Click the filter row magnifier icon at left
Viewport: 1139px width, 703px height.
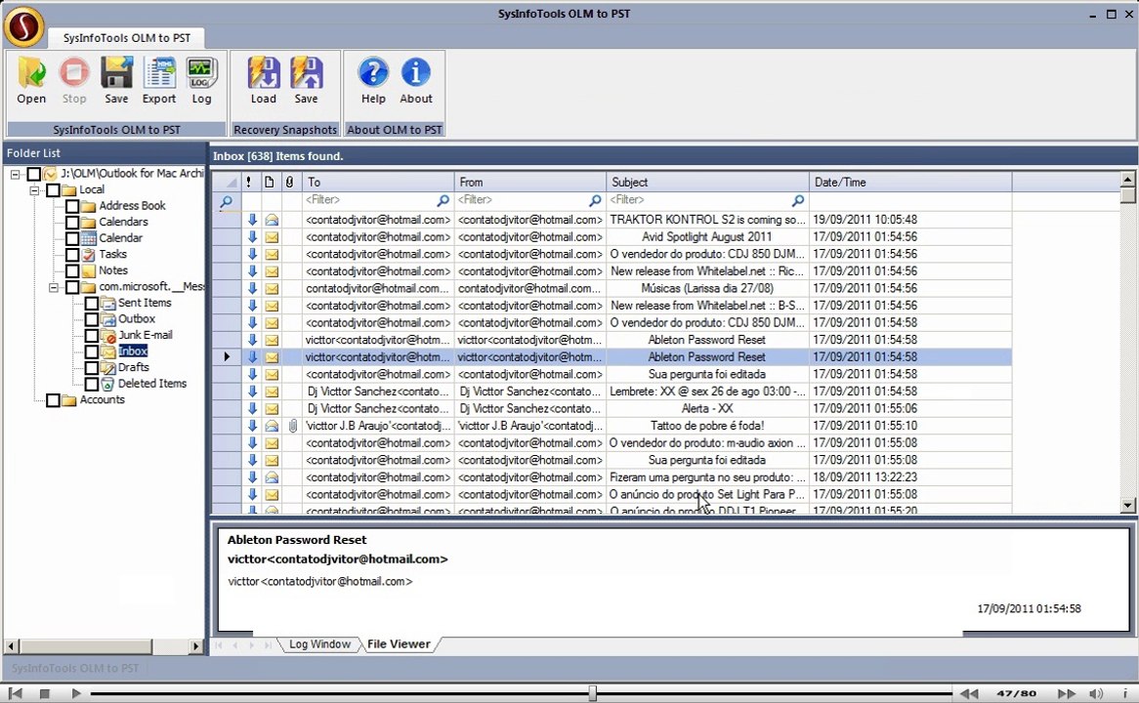tap(226, 201)
